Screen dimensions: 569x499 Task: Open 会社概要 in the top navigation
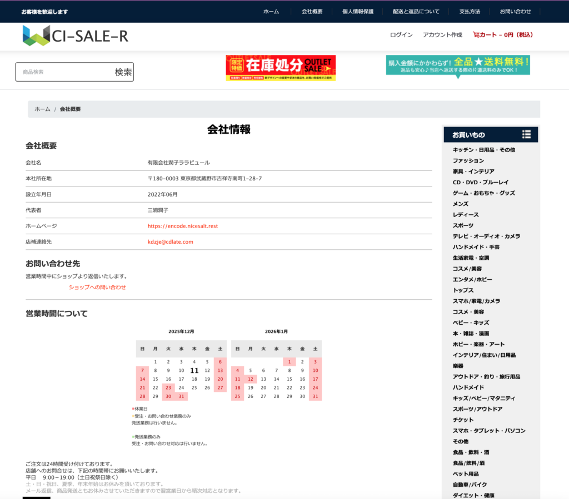tap(312, 12)
